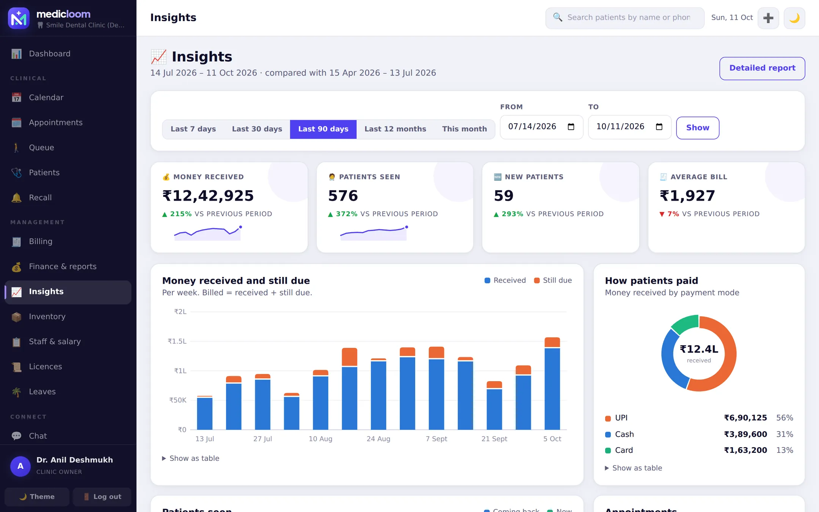Click the Patients stethoscope icon
Image resolution: width=819 pixels, height=512 pixels.
[16, 173]
